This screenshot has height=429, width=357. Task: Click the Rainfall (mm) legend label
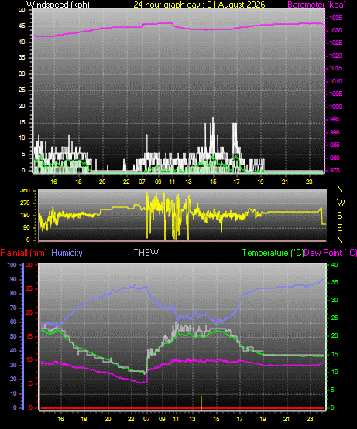pyautogui.click(x=23, y=253)
